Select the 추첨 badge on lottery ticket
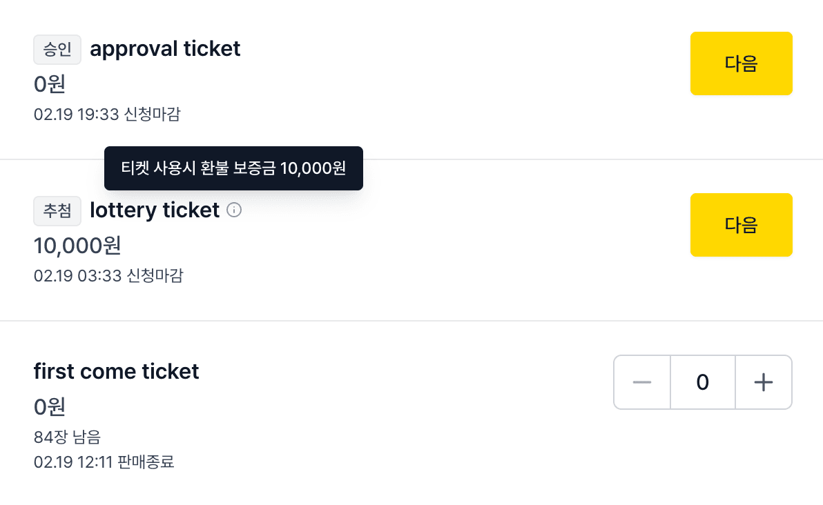This screenshot has width=823, height=505. pyautogui.click(x=57, y=211)
